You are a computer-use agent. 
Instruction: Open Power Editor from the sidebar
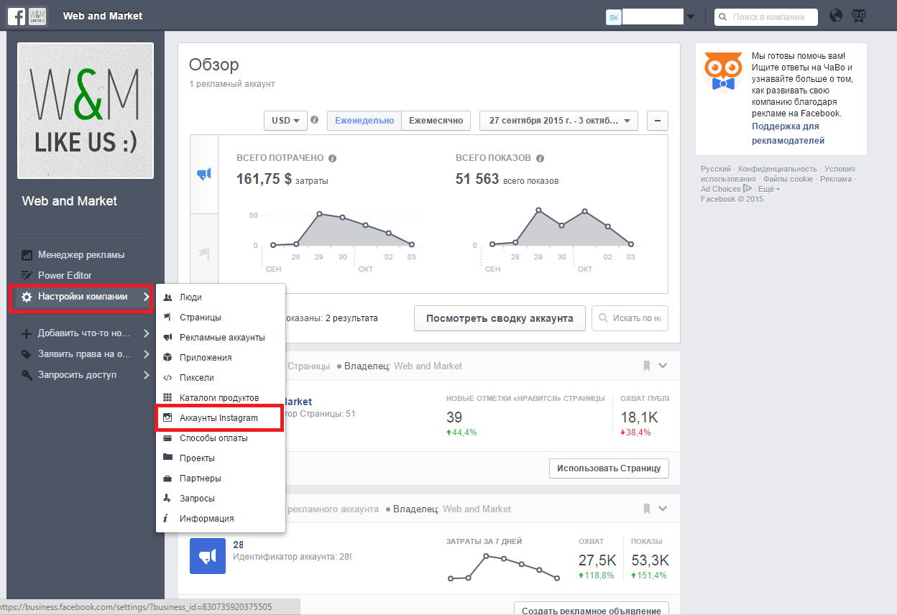point(65,275)
